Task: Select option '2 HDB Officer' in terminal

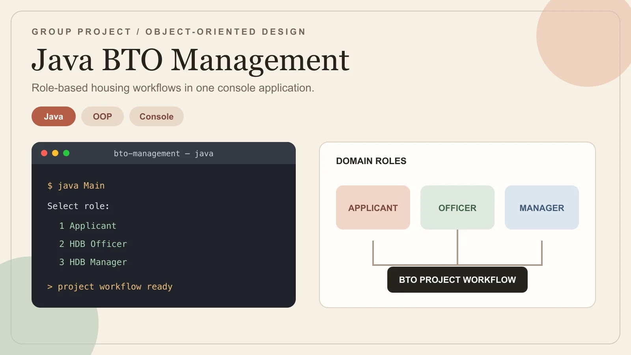Action: 93,244
